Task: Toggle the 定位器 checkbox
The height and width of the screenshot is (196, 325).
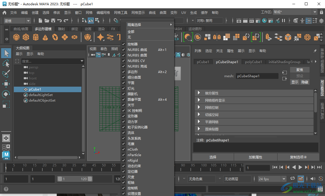Action: (x=123, y=172)
